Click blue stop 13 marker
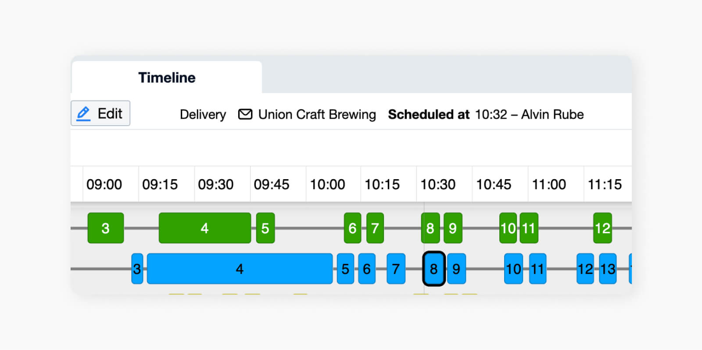Image resolution: width=702 pixels, height=350 pixels. [x=608, y=269]
